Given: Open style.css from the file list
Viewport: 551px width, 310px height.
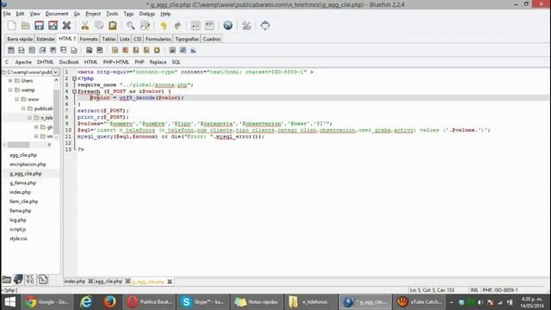Looking at the screenshot, I should tap(19, 239).
